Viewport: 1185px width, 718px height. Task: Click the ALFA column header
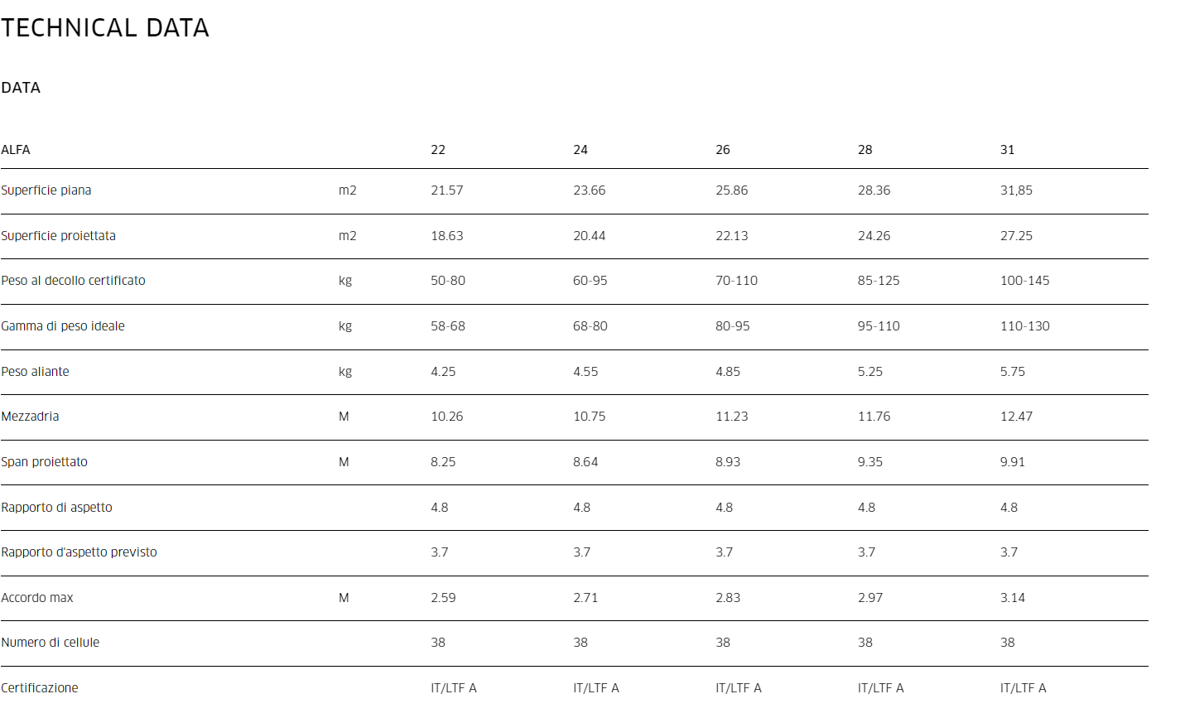click(16, 150)
